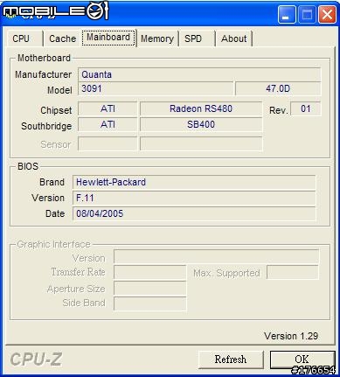Select the model value 3091
This screenshot has height=377, width=340.
[x=156, y=88]
